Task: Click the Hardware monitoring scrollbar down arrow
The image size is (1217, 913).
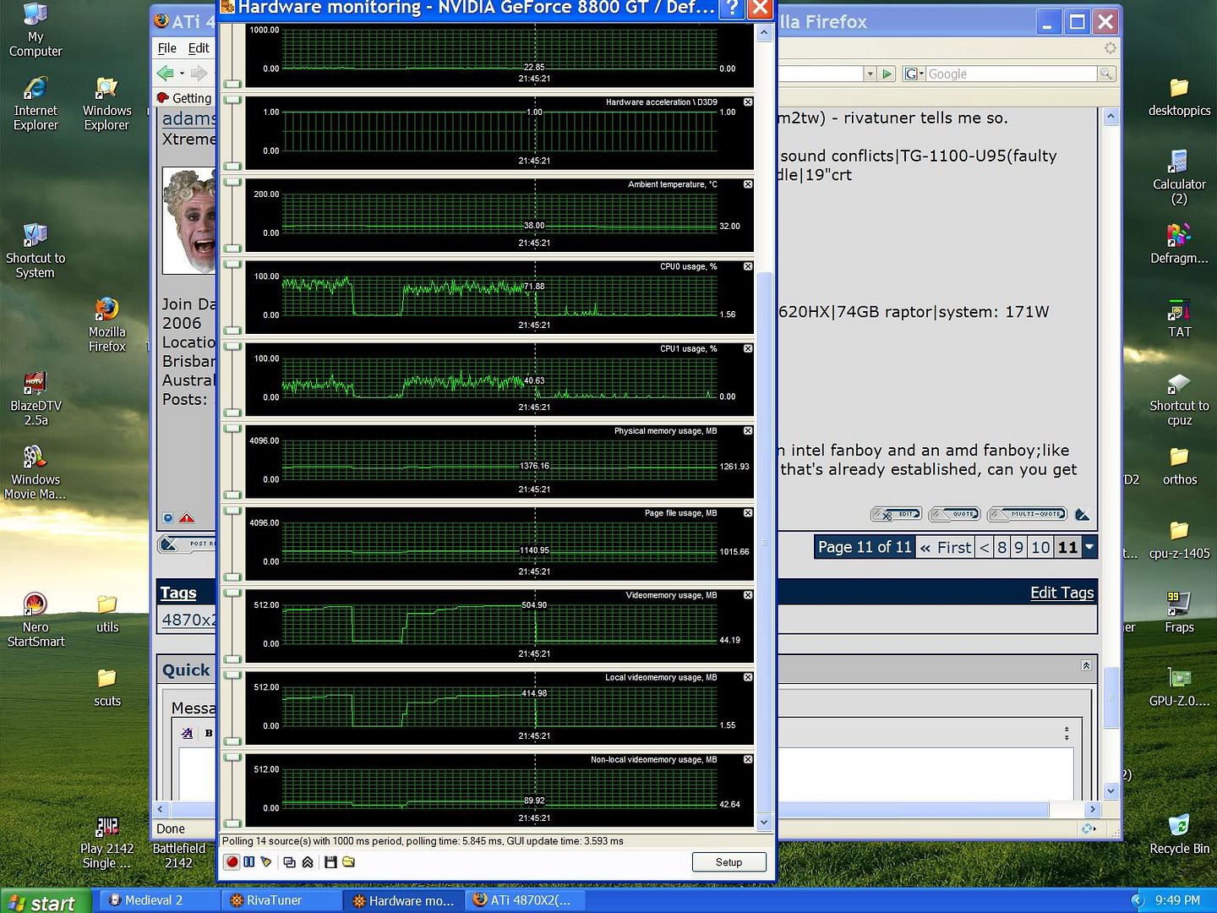Action: click(x=764, y=822)
